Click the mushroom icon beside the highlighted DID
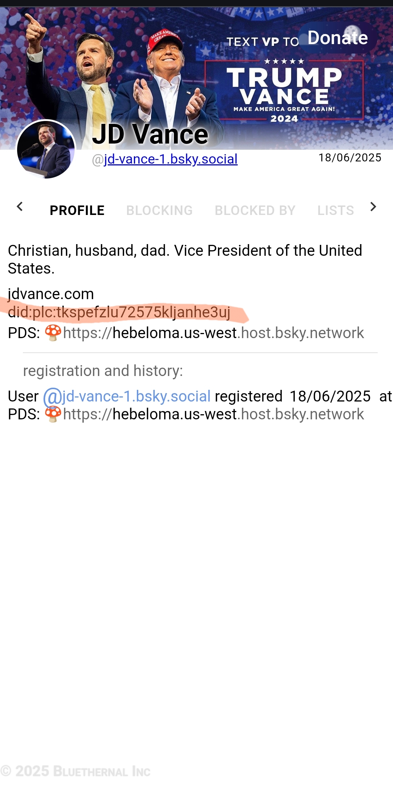 (x=53, y=333)
